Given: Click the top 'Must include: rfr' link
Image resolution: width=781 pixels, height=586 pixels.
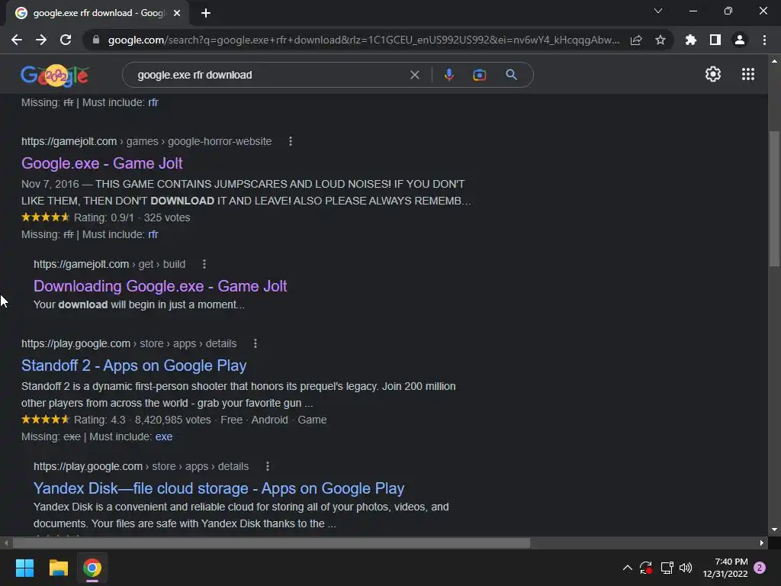Looking at the screenshot, I should 153,103.
